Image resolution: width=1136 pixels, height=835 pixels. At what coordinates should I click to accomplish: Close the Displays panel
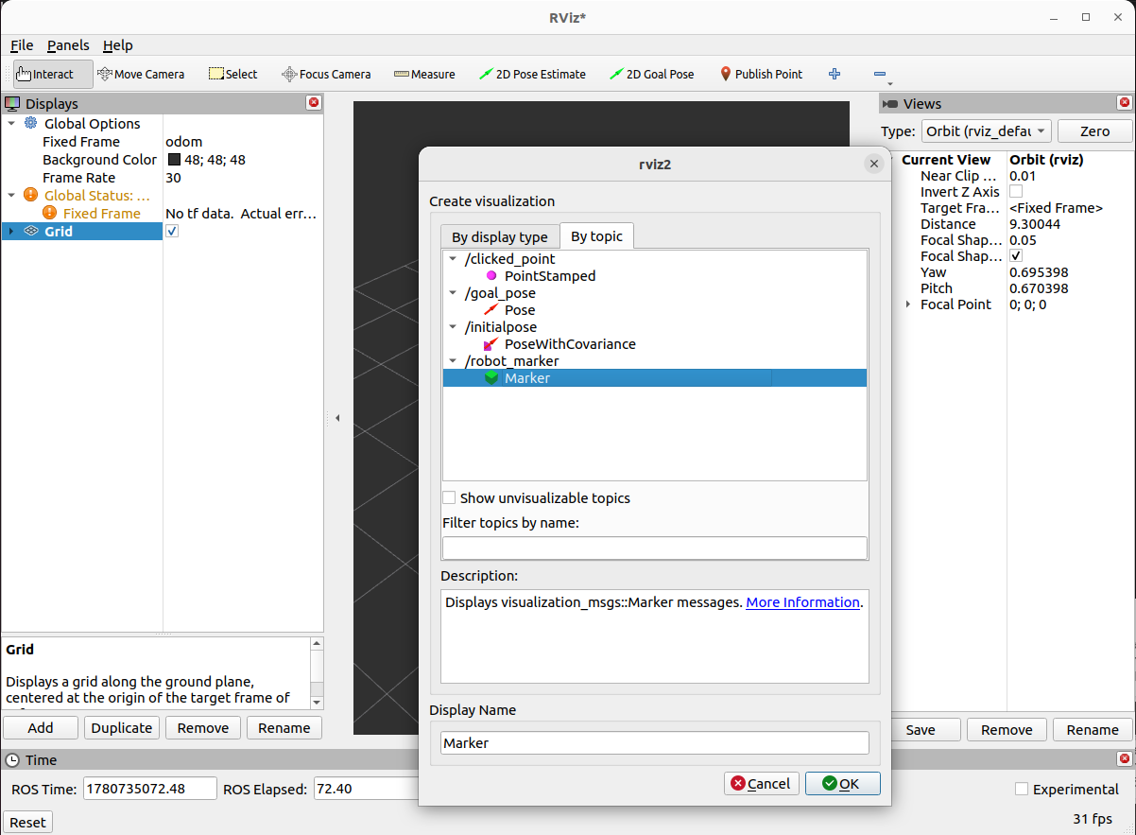(x=314, y=103)
